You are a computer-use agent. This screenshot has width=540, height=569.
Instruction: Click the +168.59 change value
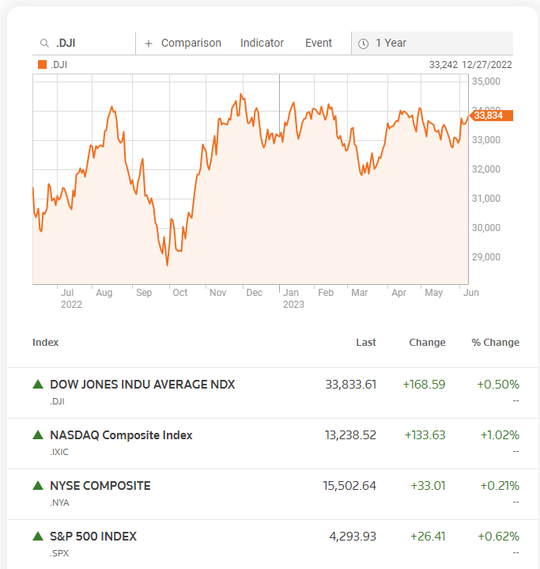click(424, 385)
